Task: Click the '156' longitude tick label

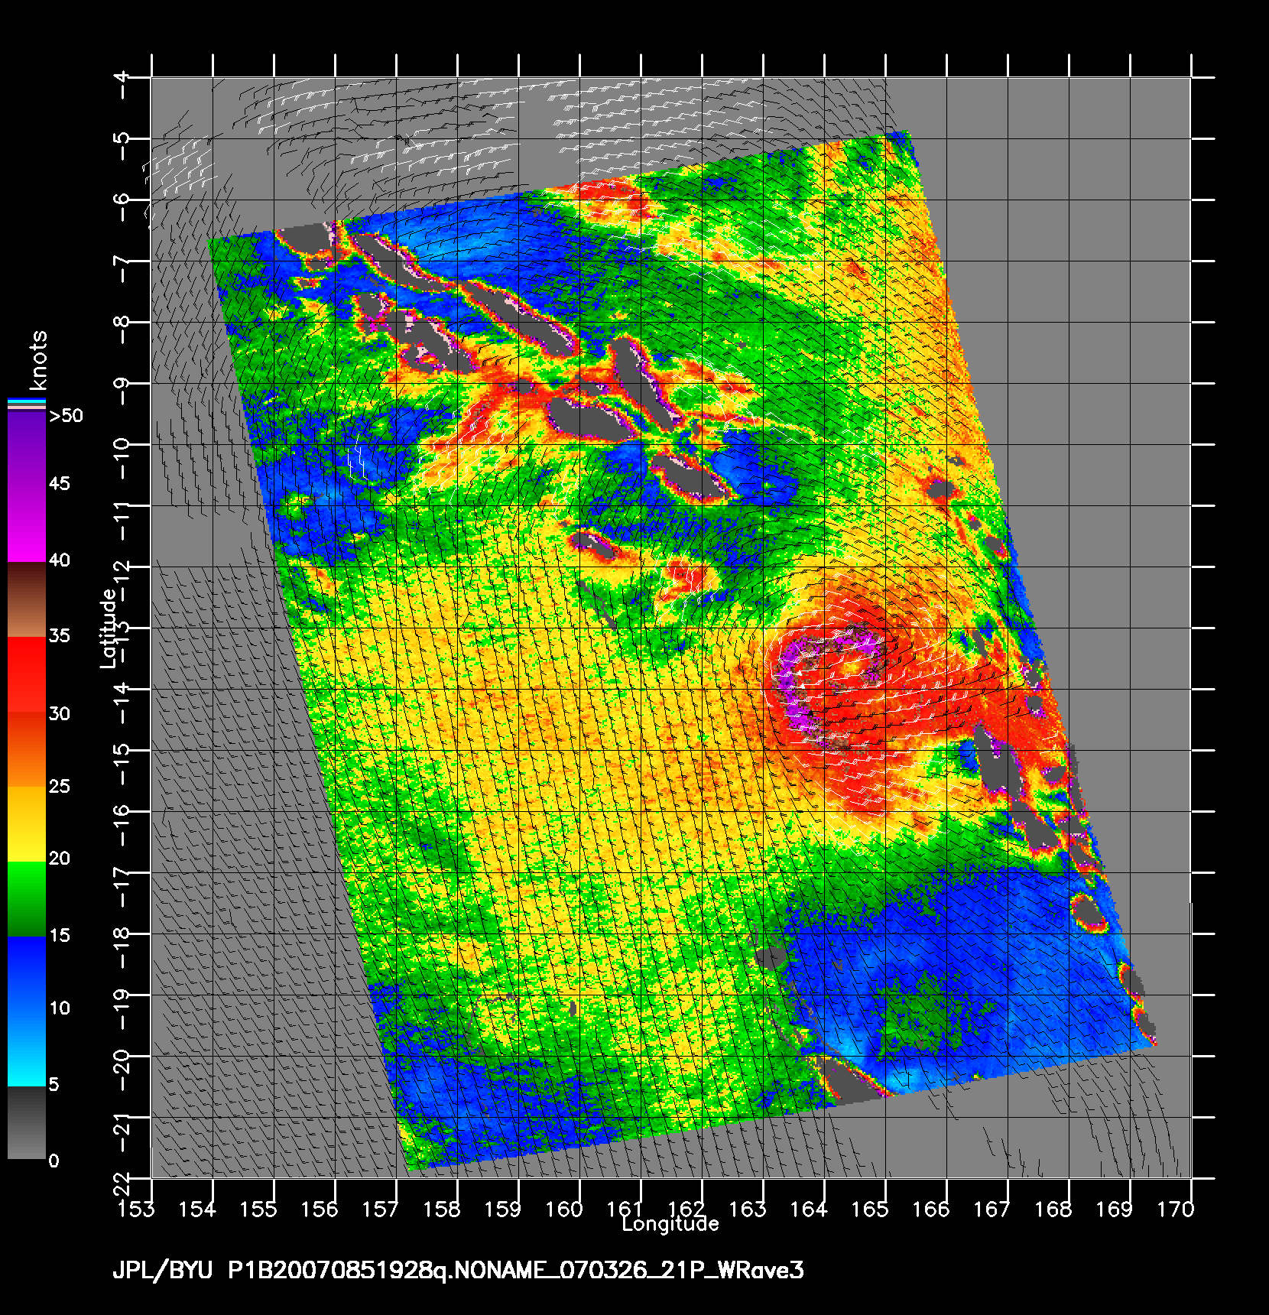Action: [x=320, y=1209]
